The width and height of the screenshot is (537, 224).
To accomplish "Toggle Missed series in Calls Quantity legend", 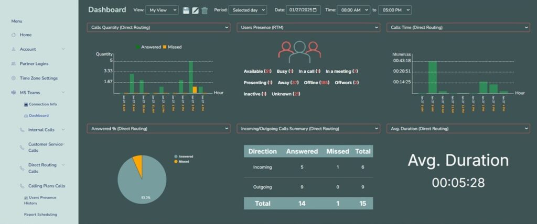I will tap(172, 47).
